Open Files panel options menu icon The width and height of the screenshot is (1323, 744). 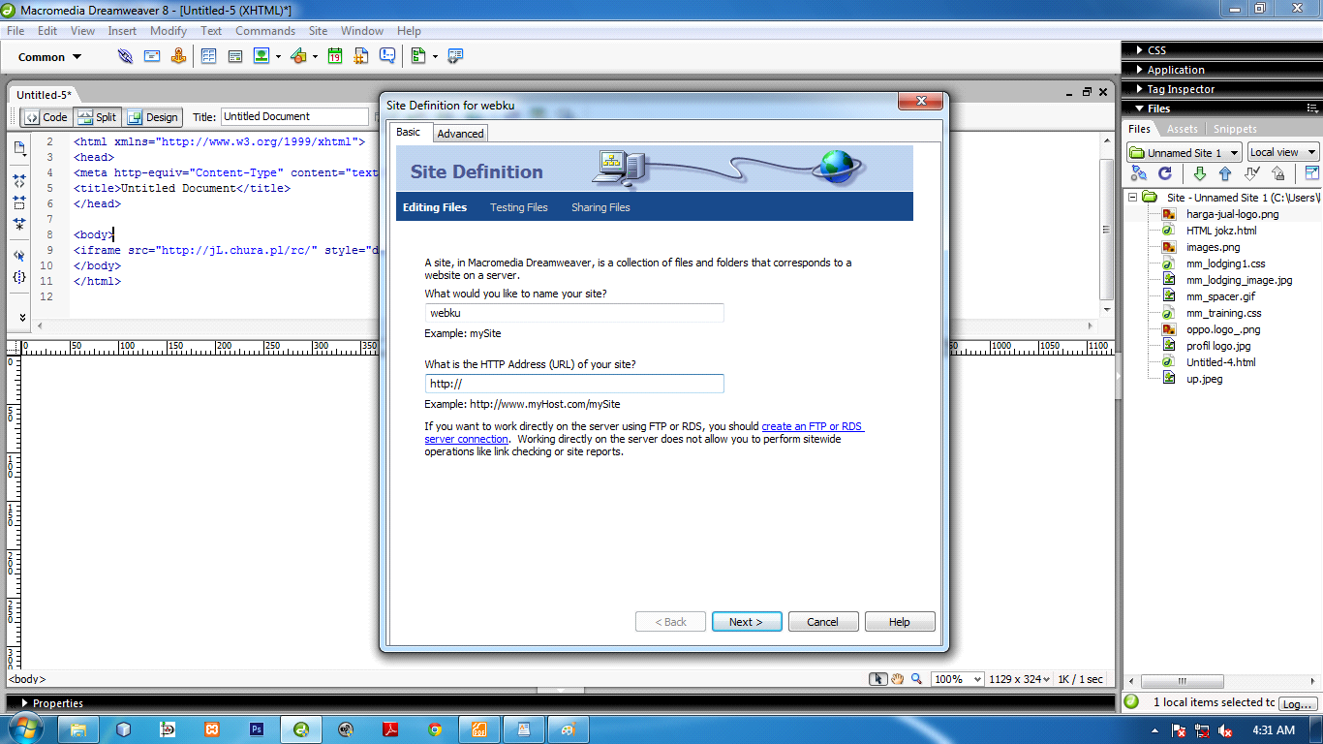pyautogui.click(x=1312, y=108)
